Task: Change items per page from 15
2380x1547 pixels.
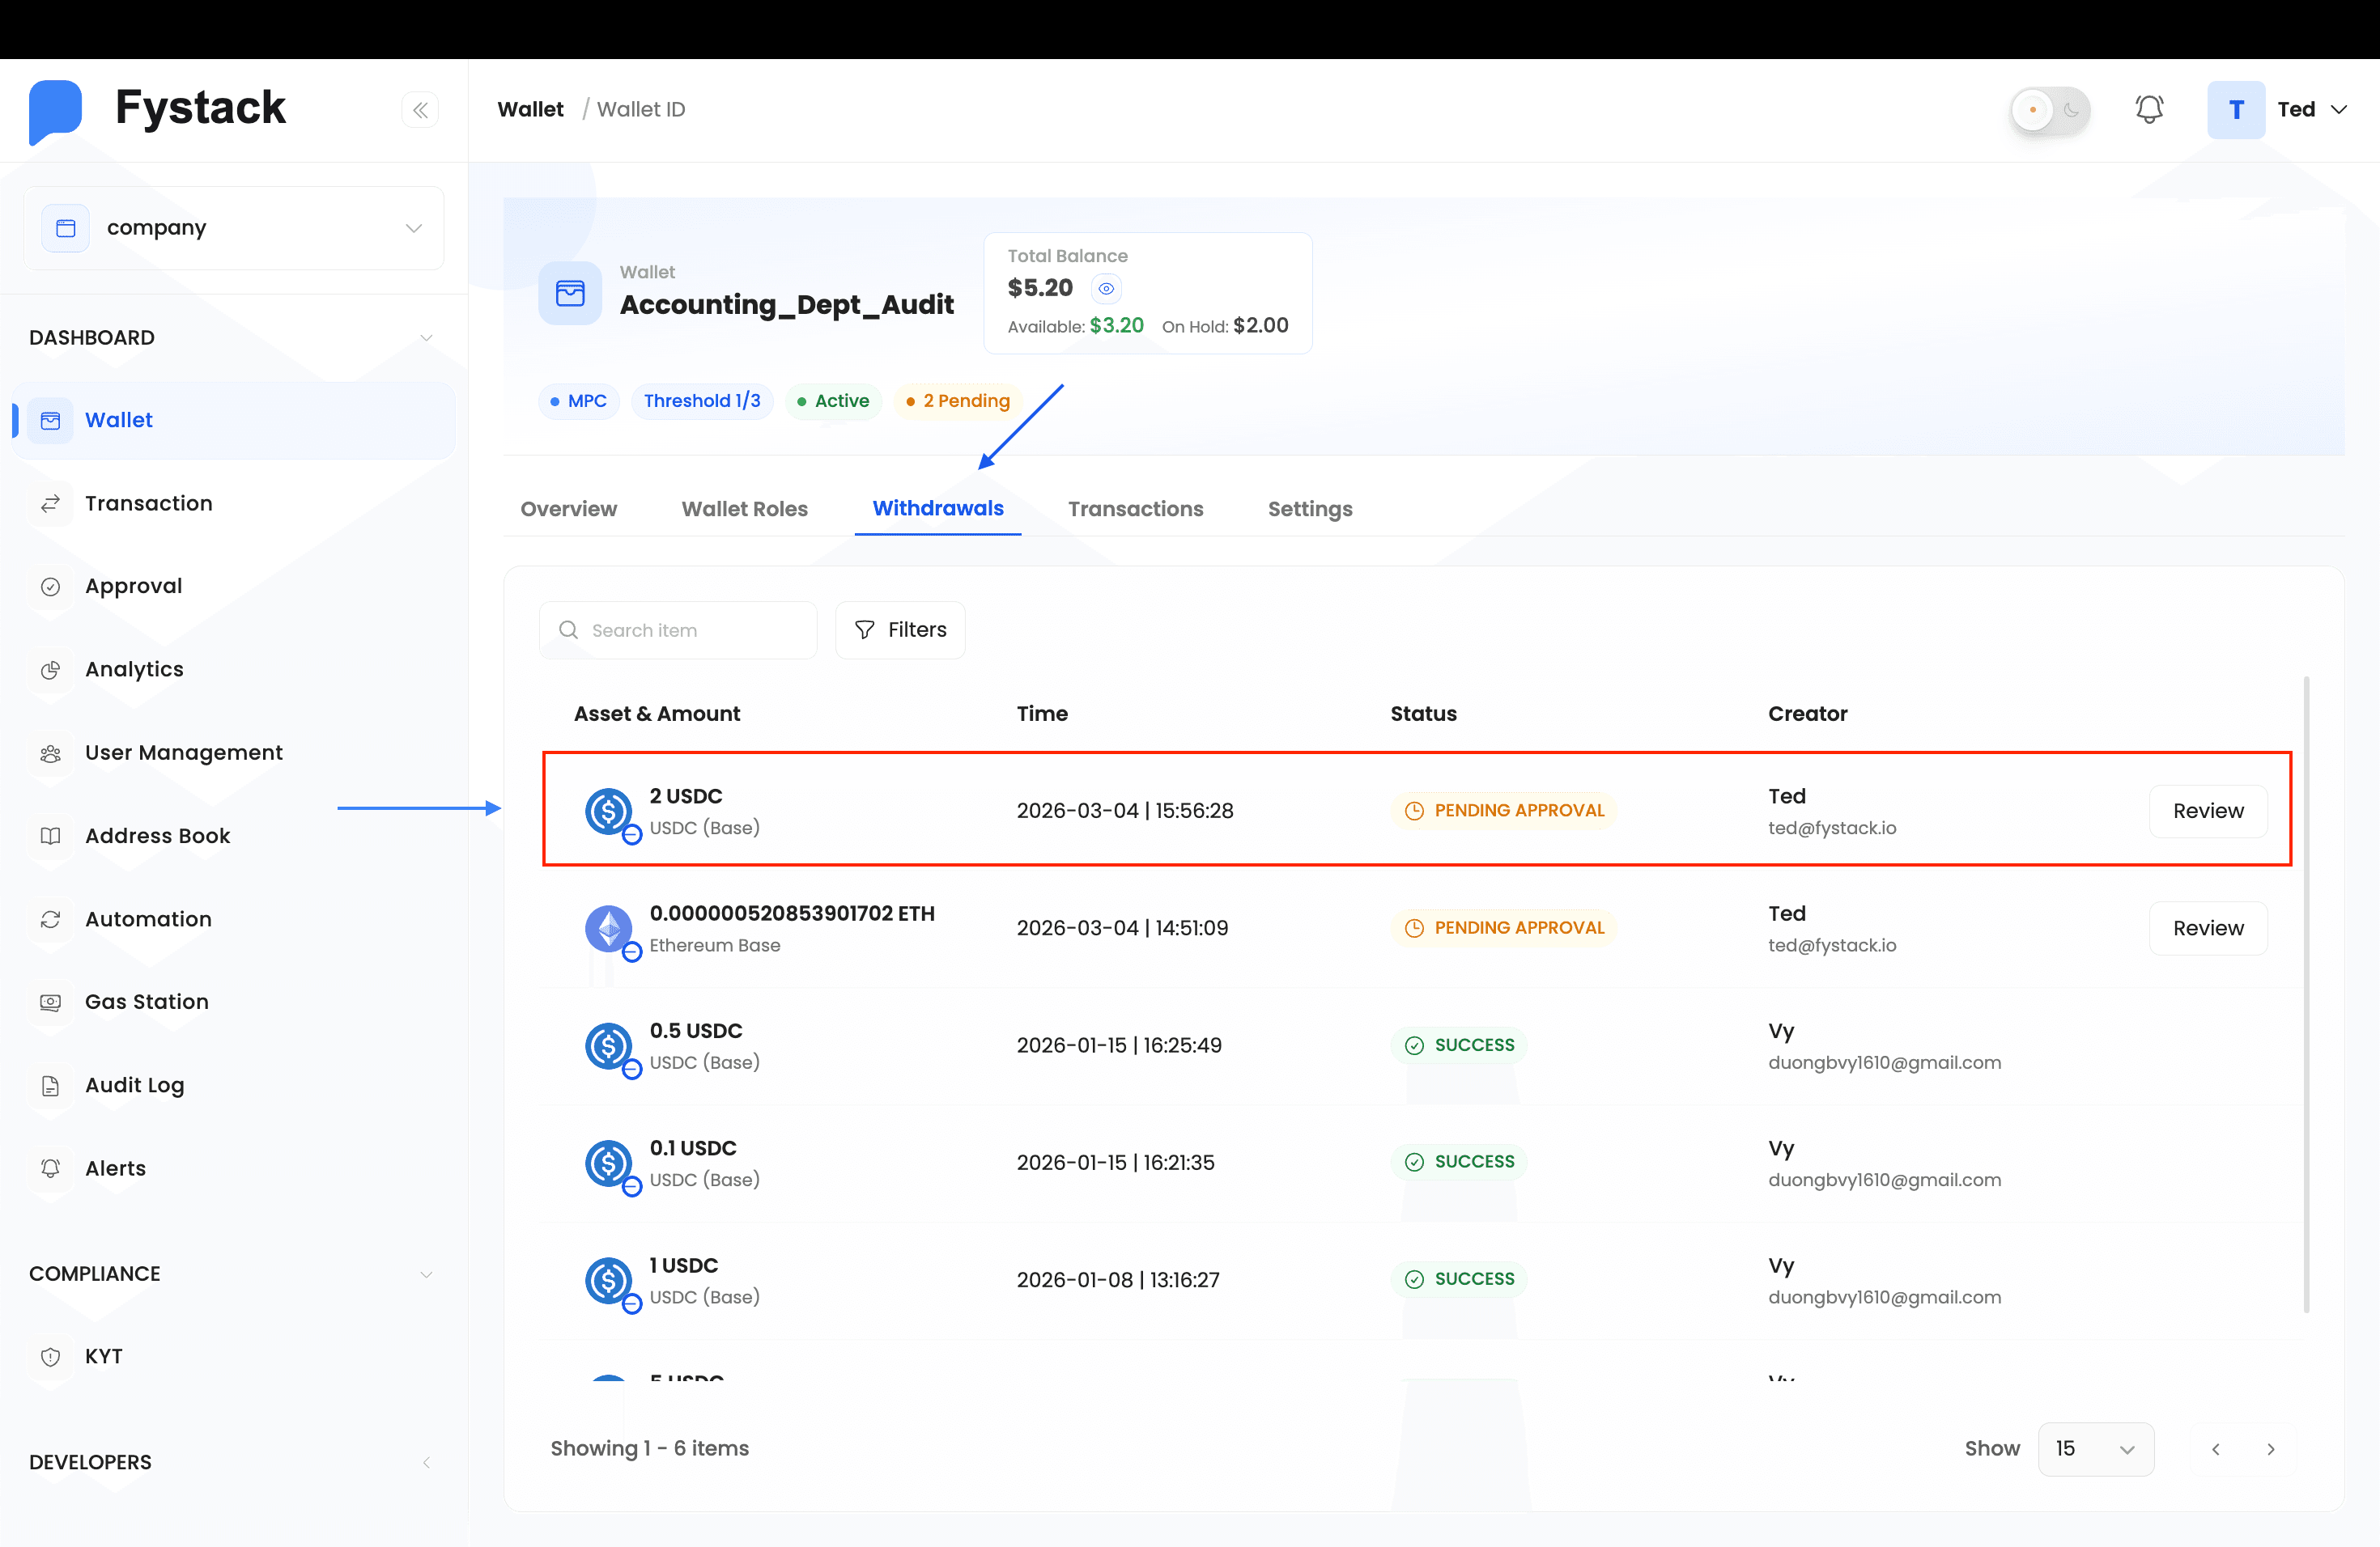Action: [x=2096, y=1448]
